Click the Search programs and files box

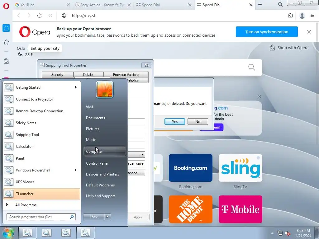[x=41, y=217]
